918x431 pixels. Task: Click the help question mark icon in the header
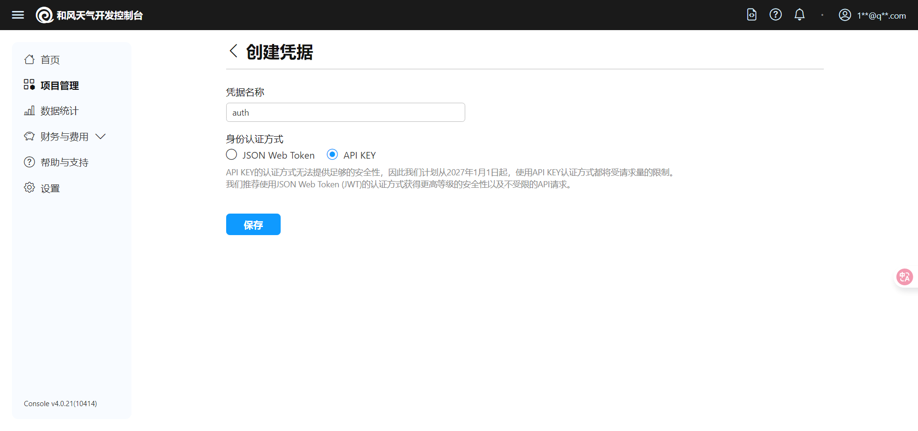pyautogui.click(x=776, y=15)
